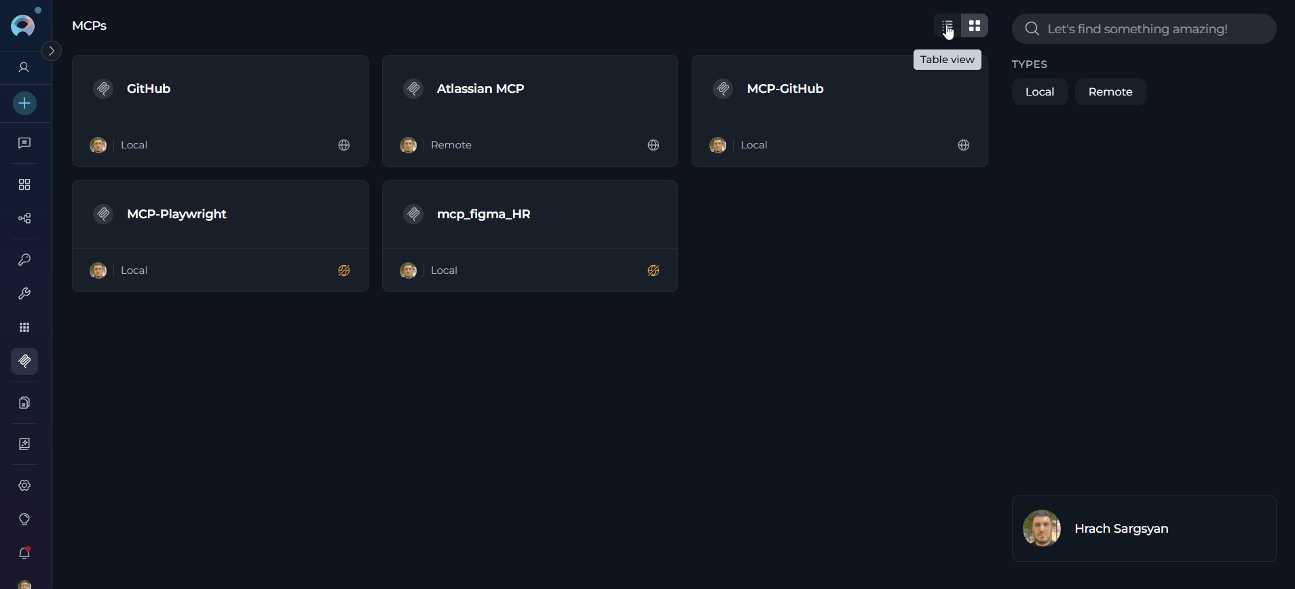Image resolution: width=1295 pixels, height=589 pixels.
Task: Click the 'Local' label on MCP-Playwright card
Action: [x=134, y=270]
